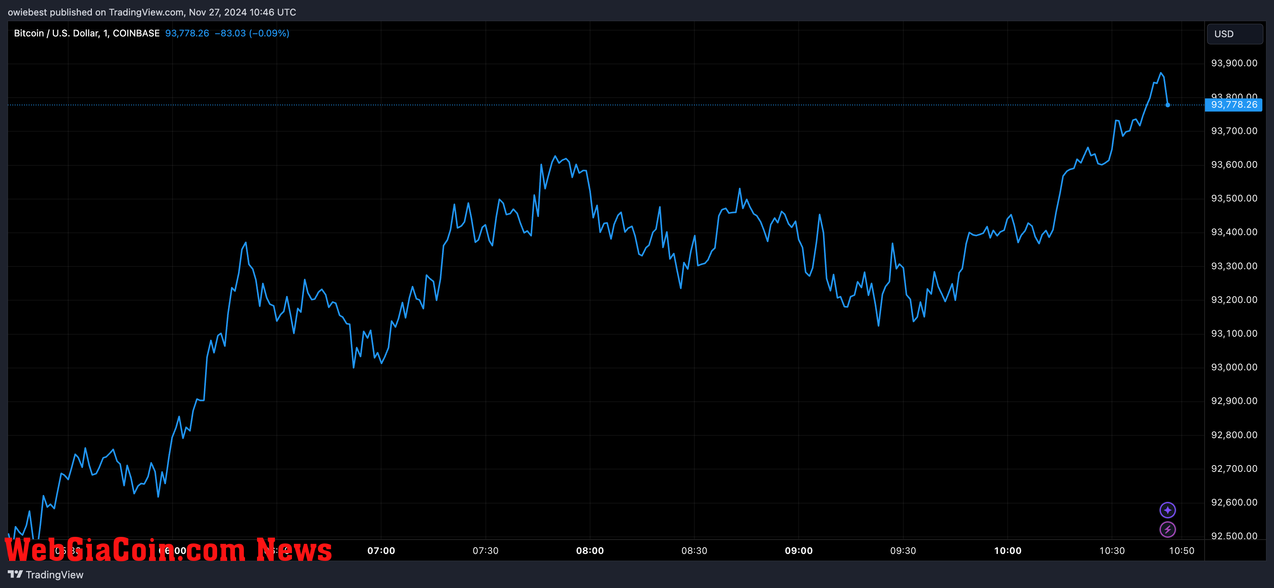The width and height of the screenshot is (1274, 588).
Task: Click the 93,300.00 price axis label
Action: pyautogui.click(x=1234, y=266)
